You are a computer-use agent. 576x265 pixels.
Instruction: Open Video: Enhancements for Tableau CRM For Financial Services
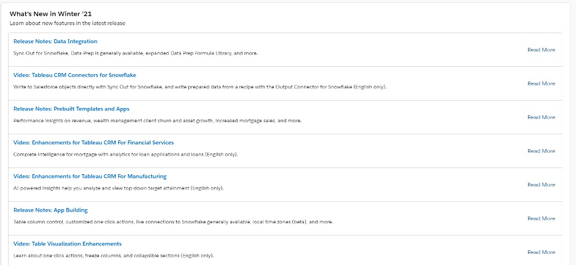94,142
